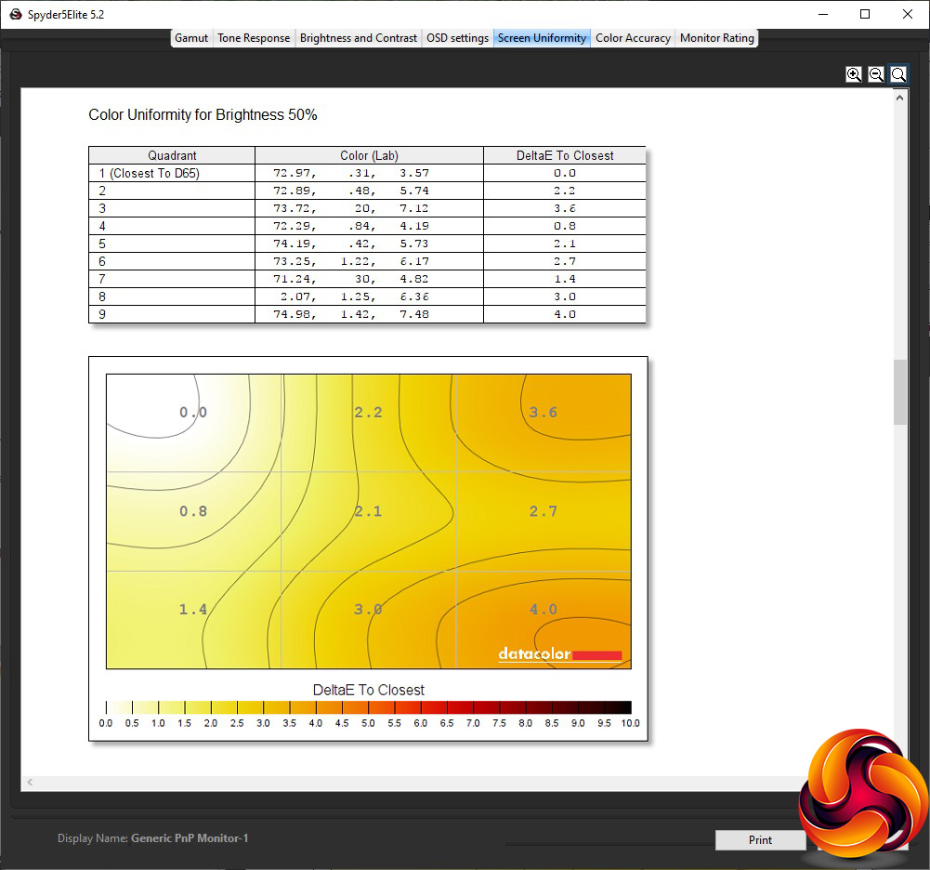Go to the Color Accuracy tab
The width and height of the screenshot is (930, 870).
[x=633, y=38]
